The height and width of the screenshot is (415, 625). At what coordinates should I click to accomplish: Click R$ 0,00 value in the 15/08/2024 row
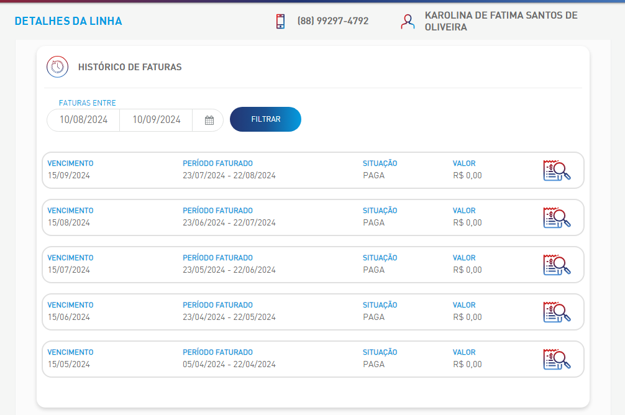467,222
